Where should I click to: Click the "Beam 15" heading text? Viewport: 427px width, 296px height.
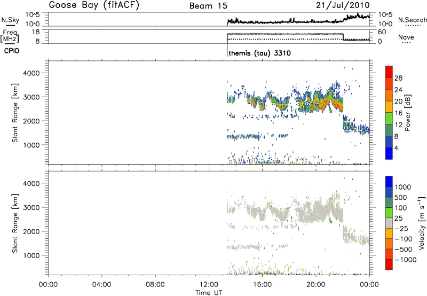pos(208,6)
